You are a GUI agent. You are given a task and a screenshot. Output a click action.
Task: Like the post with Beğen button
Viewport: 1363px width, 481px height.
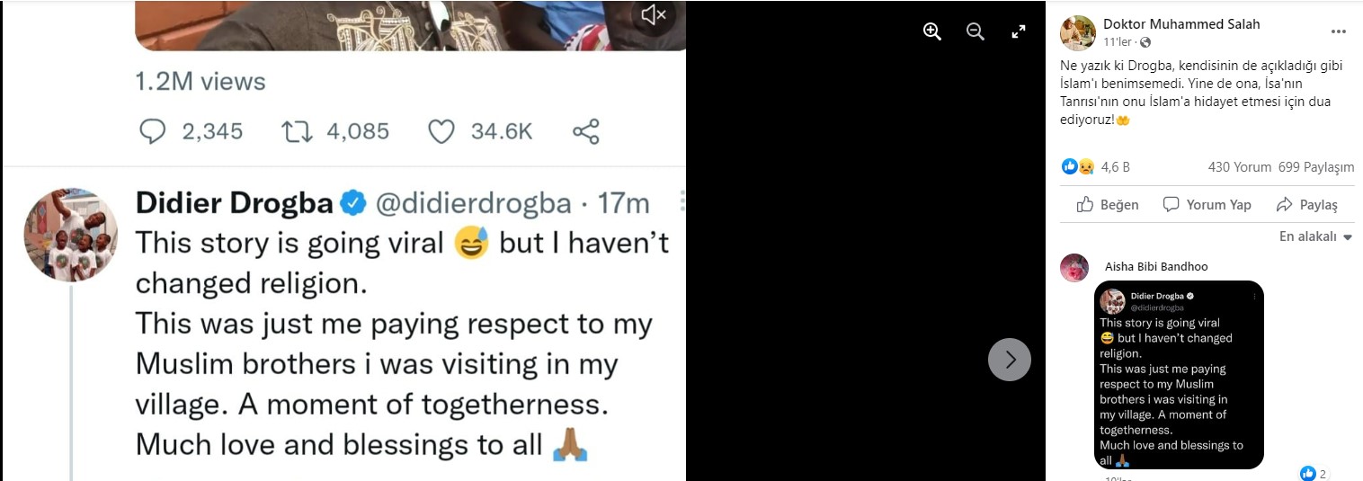click(x=1108, y=204)
